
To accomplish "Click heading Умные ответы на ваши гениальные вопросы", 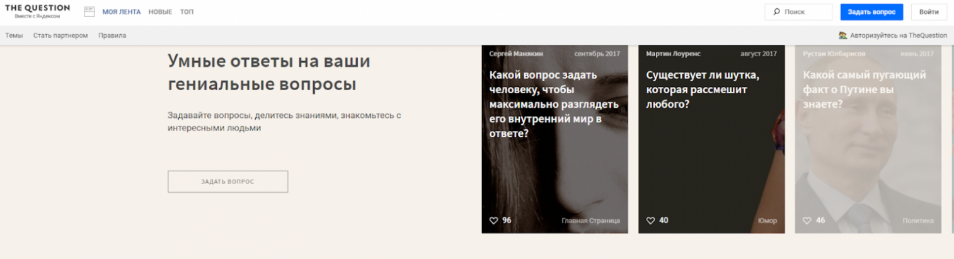I will [x=269, y=72].
